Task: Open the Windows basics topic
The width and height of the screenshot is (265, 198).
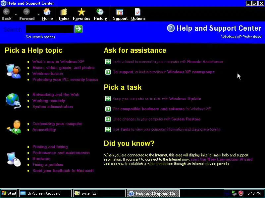Action: 47,74
